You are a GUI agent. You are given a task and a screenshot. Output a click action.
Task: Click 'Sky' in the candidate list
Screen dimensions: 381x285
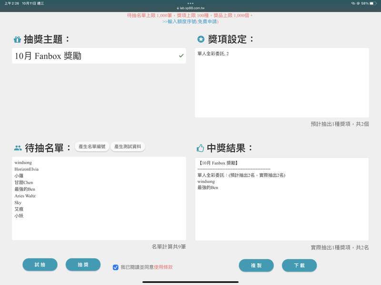(18, 202)
